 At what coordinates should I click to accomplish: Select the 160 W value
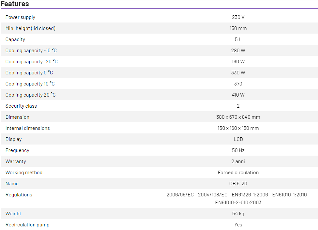click(238, 62)
